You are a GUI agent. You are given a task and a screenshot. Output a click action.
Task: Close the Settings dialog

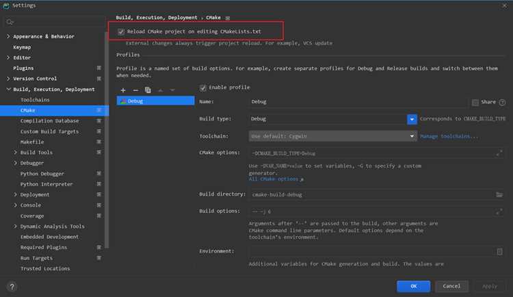504,5
